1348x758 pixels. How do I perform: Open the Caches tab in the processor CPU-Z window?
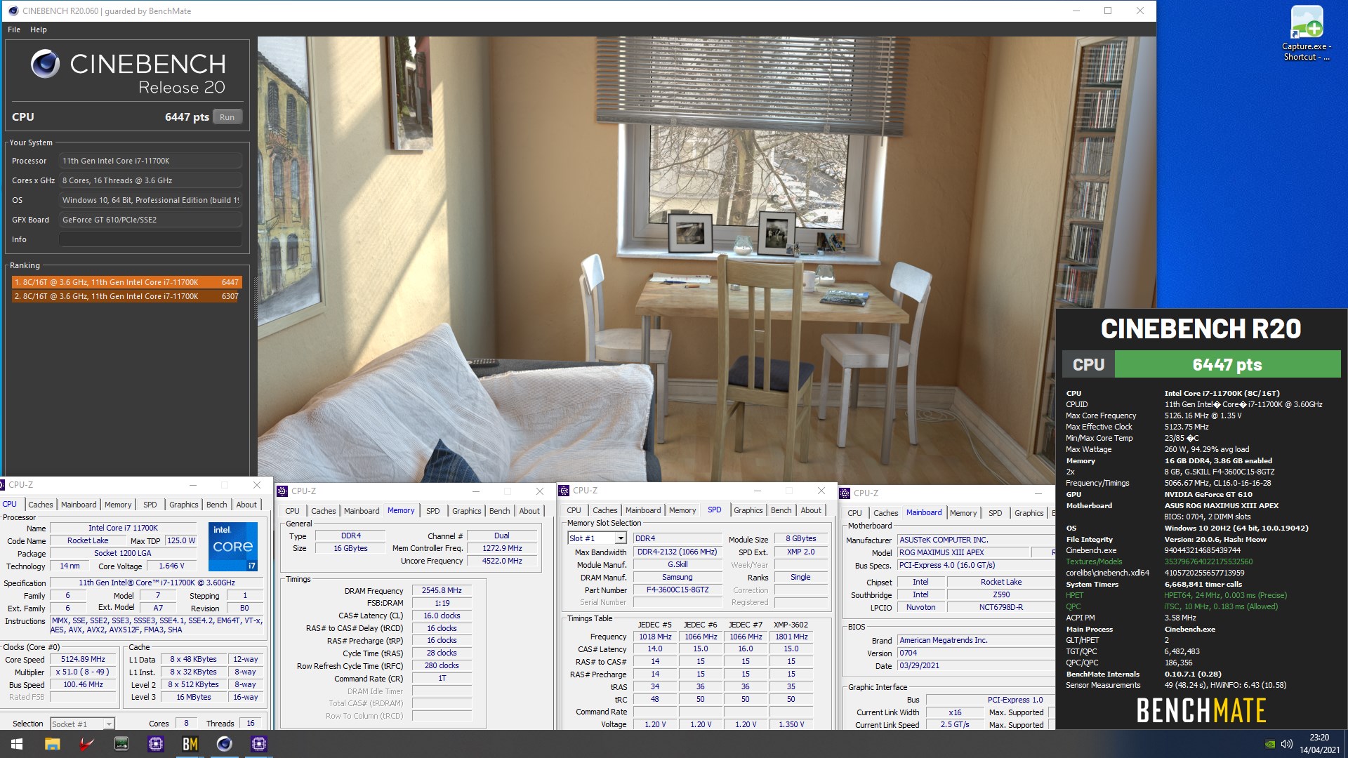tap(40, 505)
